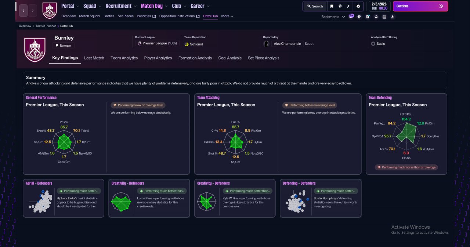Click the download icon in bookmarks row
470x247 pixels.
[393, 17]
